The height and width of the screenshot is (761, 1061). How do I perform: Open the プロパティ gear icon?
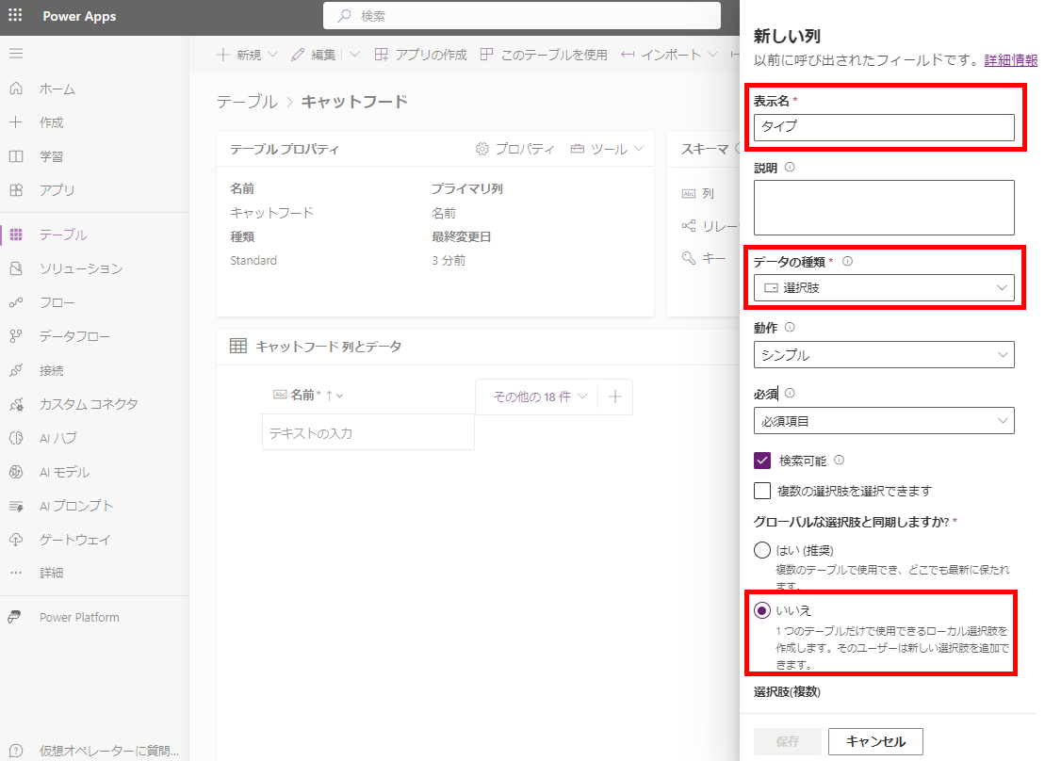click(x=482, y=149)
